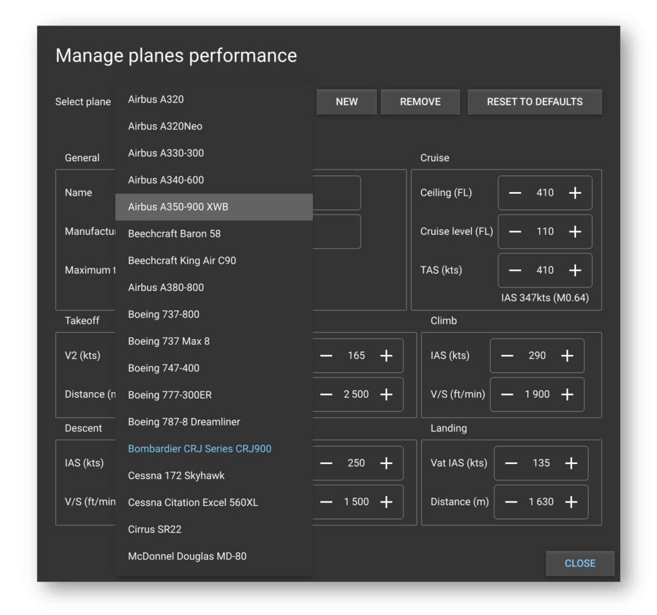Choose Boeing 737-800 from list
This screenshot has height=615, width=657.
coord(214,314)
